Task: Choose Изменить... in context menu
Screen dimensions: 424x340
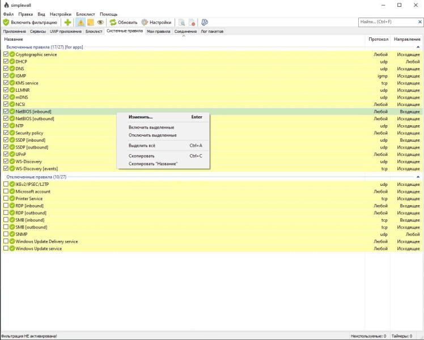Action: [x=163, y=117]
